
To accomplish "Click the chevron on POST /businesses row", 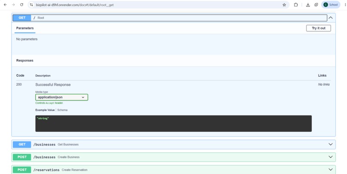I will pyautogui.click(x=331, y=157).
